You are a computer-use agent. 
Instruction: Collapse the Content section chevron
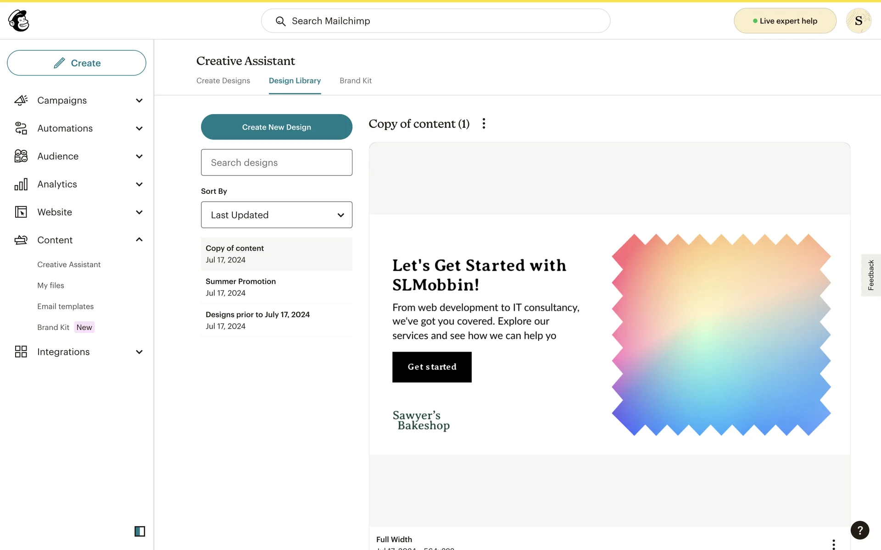click(x=139, y=240)
